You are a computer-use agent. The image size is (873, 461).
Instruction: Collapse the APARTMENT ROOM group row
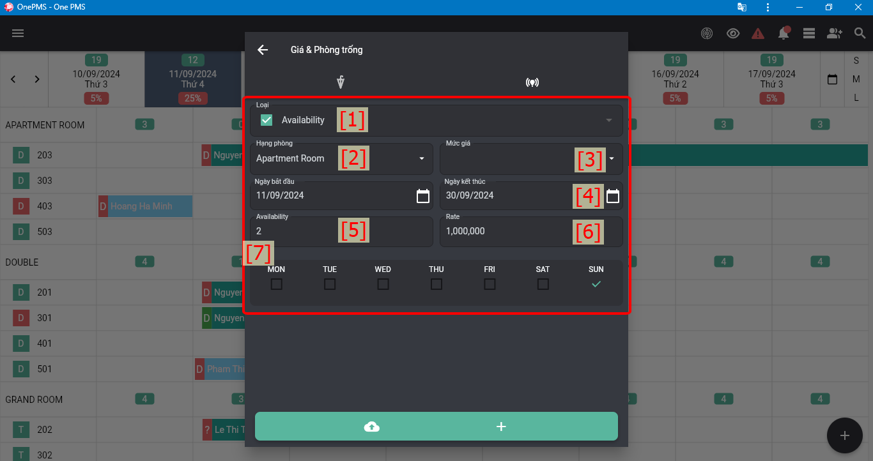[45, 125]
